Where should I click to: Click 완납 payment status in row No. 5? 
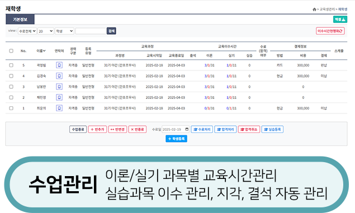click(x=324, y=65)
